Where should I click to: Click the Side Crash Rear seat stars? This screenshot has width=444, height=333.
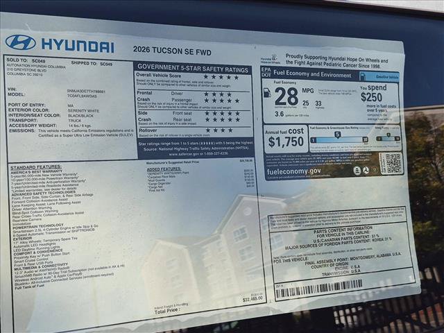[x=223, y=119]
